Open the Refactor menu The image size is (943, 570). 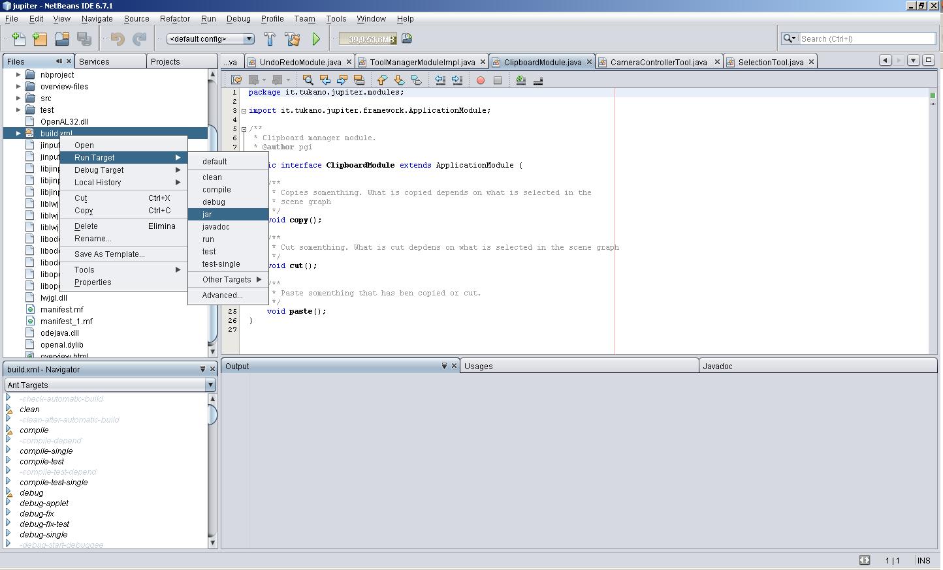tap(175, 19)
